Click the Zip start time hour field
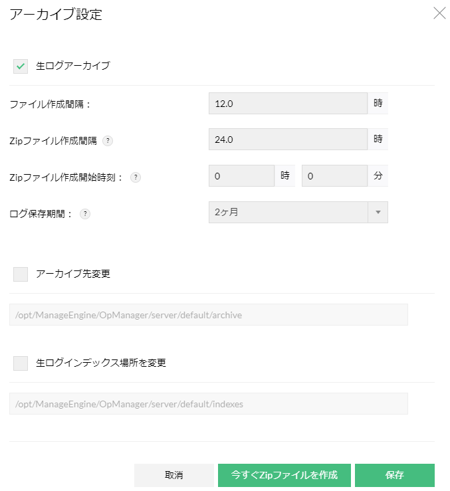The image size is (450, 491). coord(241,176)
